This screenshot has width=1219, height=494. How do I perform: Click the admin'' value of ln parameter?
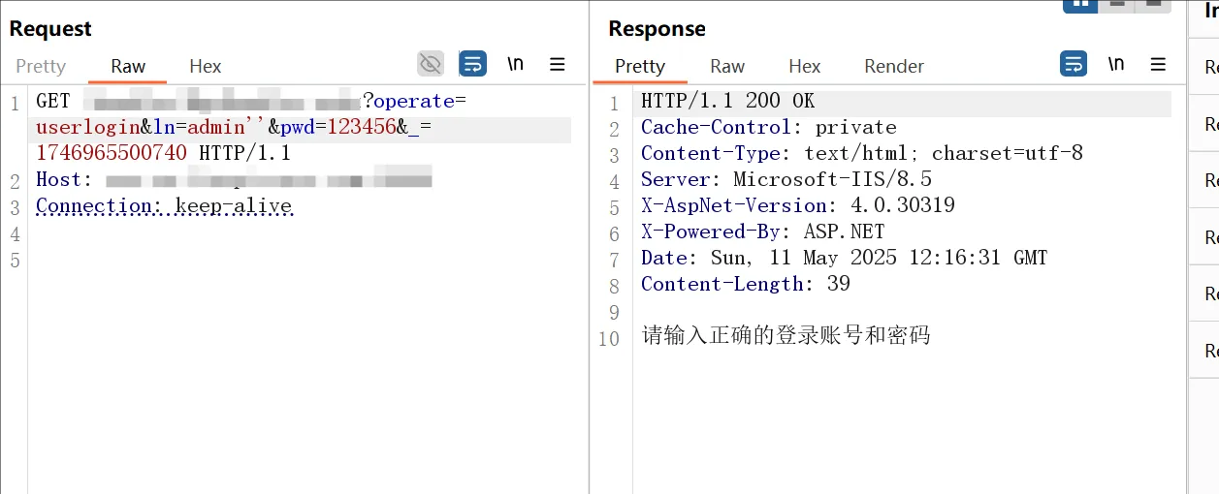(x=226, y=127)
